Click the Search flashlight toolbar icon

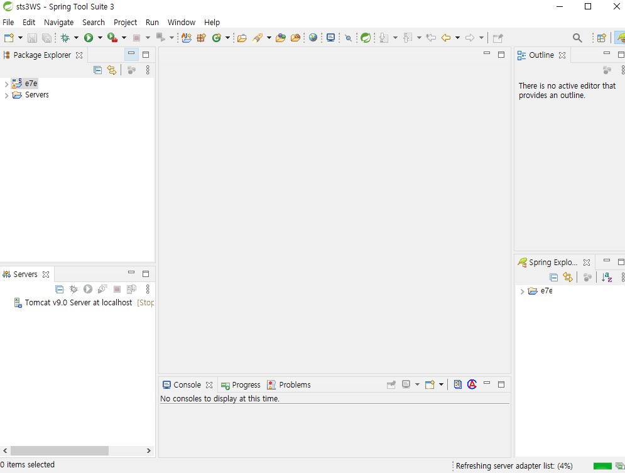pos(258,38)
